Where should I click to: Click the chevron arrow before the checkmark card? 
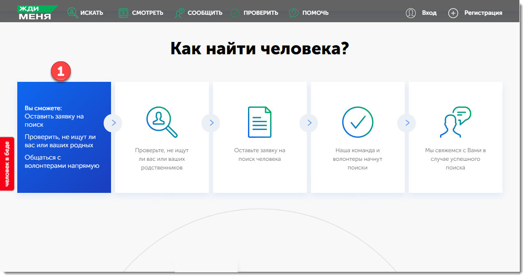point(309,123)
